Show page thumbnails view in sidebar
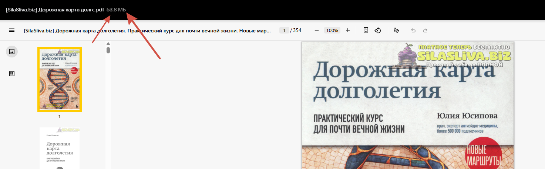This screenshot has width=545, height=169. point(12,52)
